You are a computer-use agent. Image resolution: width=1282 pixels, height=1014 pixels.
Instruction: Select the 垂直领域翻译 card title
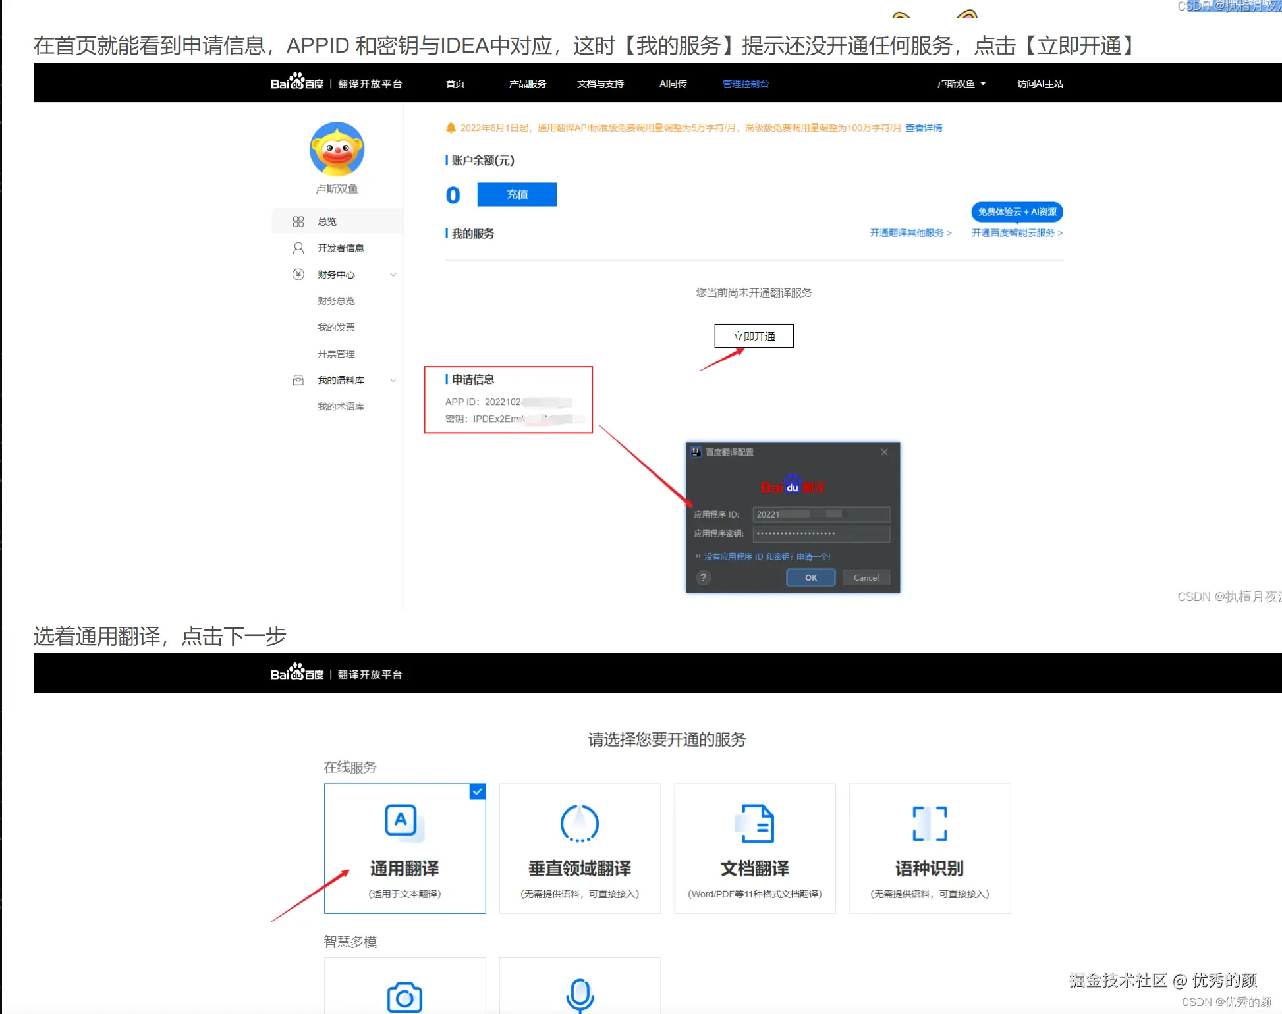point(580,869)
